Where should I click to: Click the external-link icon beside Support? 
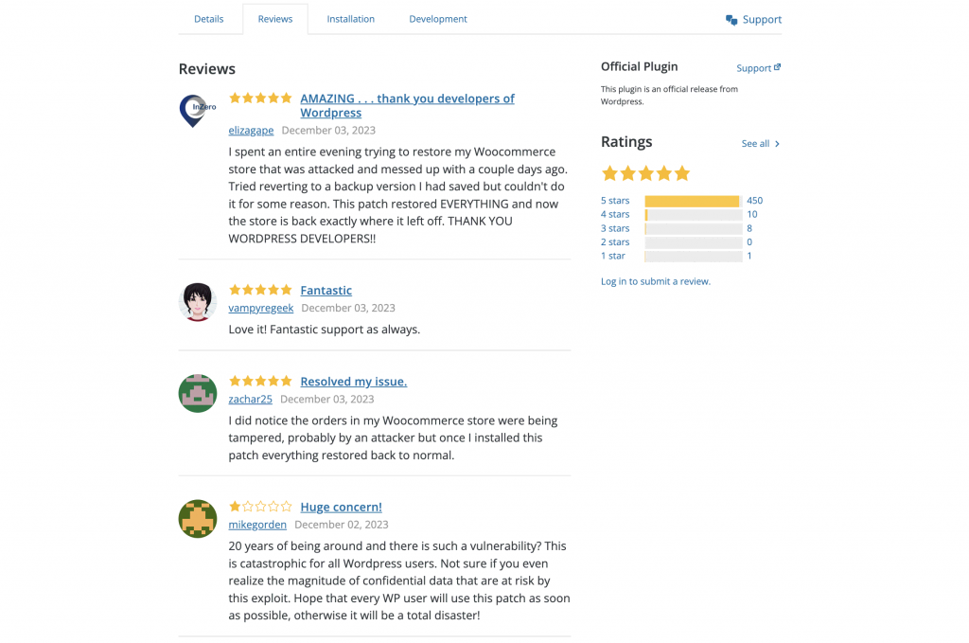(x=778, y=67)
